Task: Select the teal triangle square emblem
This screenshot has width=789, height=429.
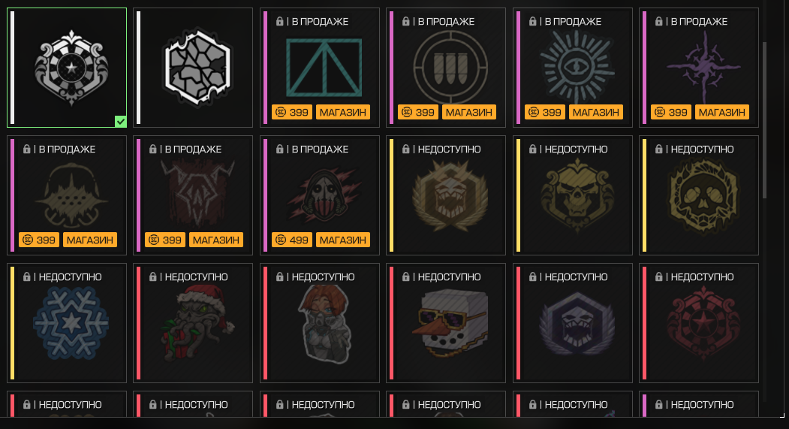Action: click(x=320, y=68)
